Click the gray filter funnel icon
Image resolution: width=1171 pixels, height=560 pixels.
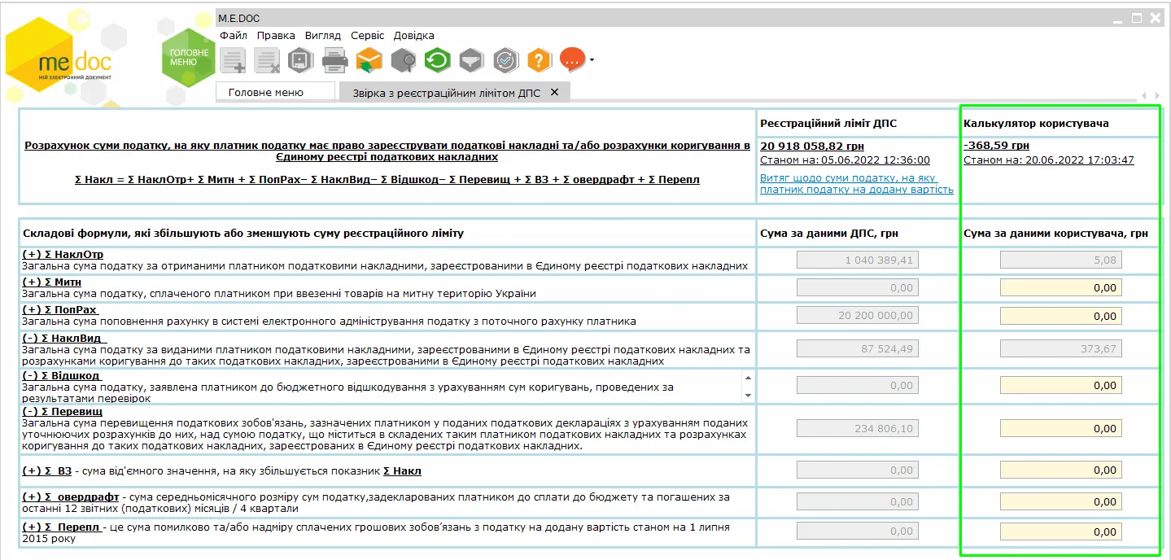471,60
